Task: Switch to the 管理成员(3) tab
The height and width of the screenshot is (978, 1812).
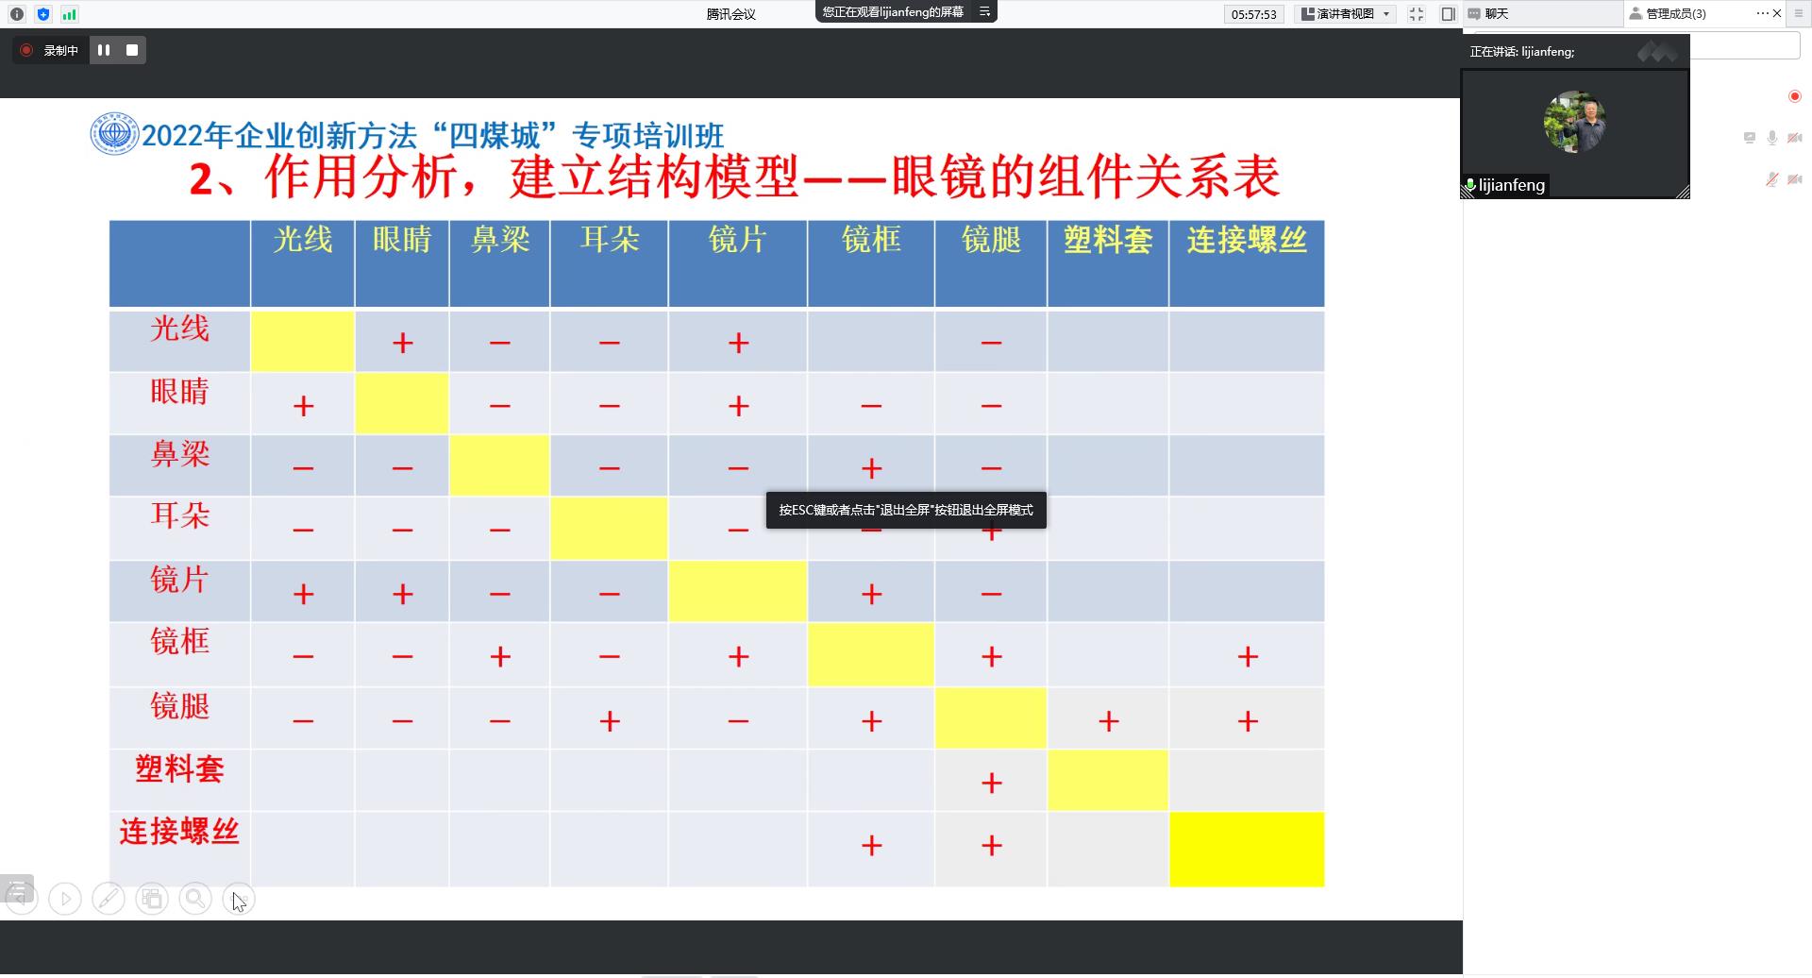Action: pos(1675,14)
